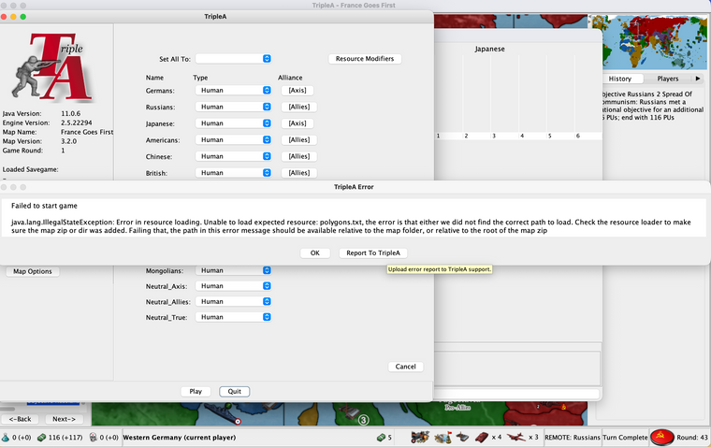Click the French roundel marker on the map
This screenshot has width=711, height=447.
click(238, 421)
